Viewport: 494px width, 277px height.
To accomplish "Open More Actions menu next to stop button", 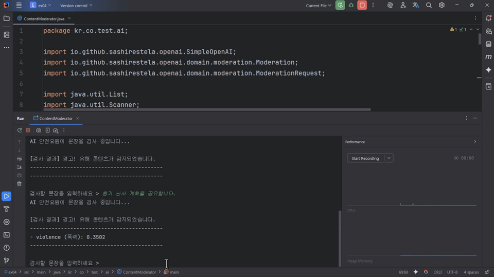I will point(373,5).
